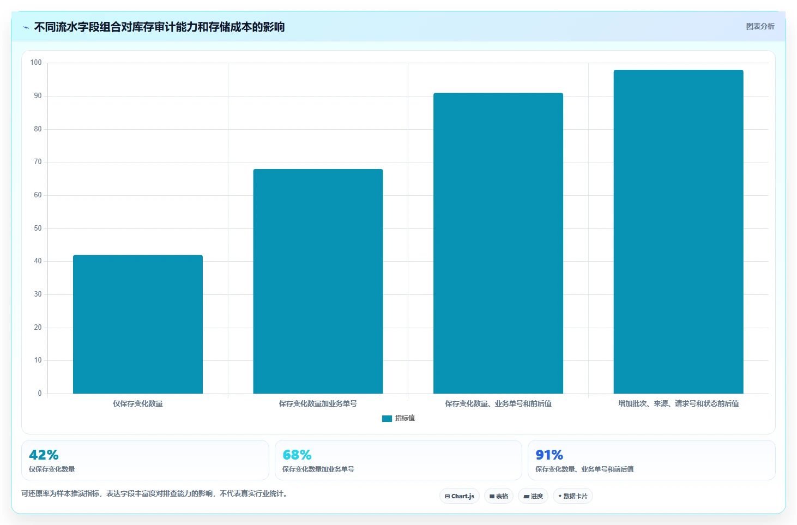The height and width of the screenshot is (525, 797).
Task: Click the y-axis value 20
Action: [x=38, y=328]
